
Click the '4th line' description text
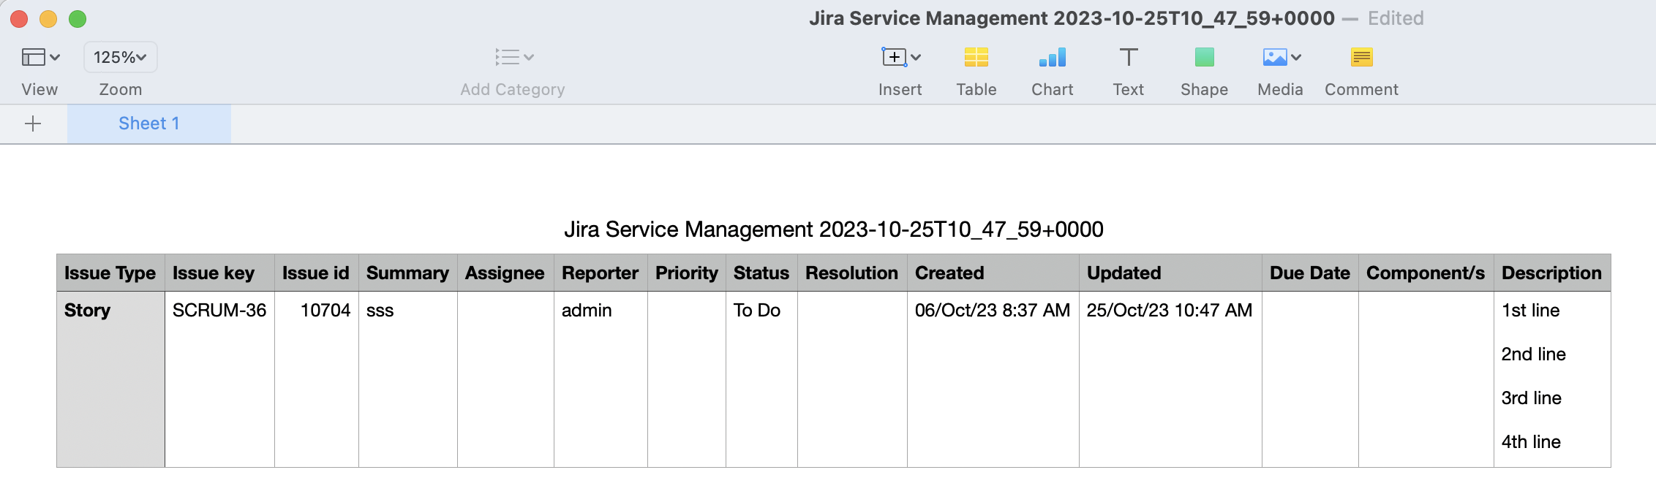(x=1531, y=441)
